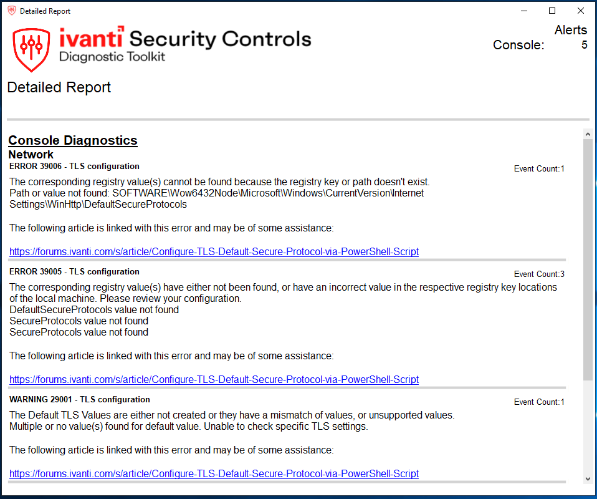Screen dimensions: 597x499
Task: Click the scrollbar down arrow
Action: tap(587, 479)
